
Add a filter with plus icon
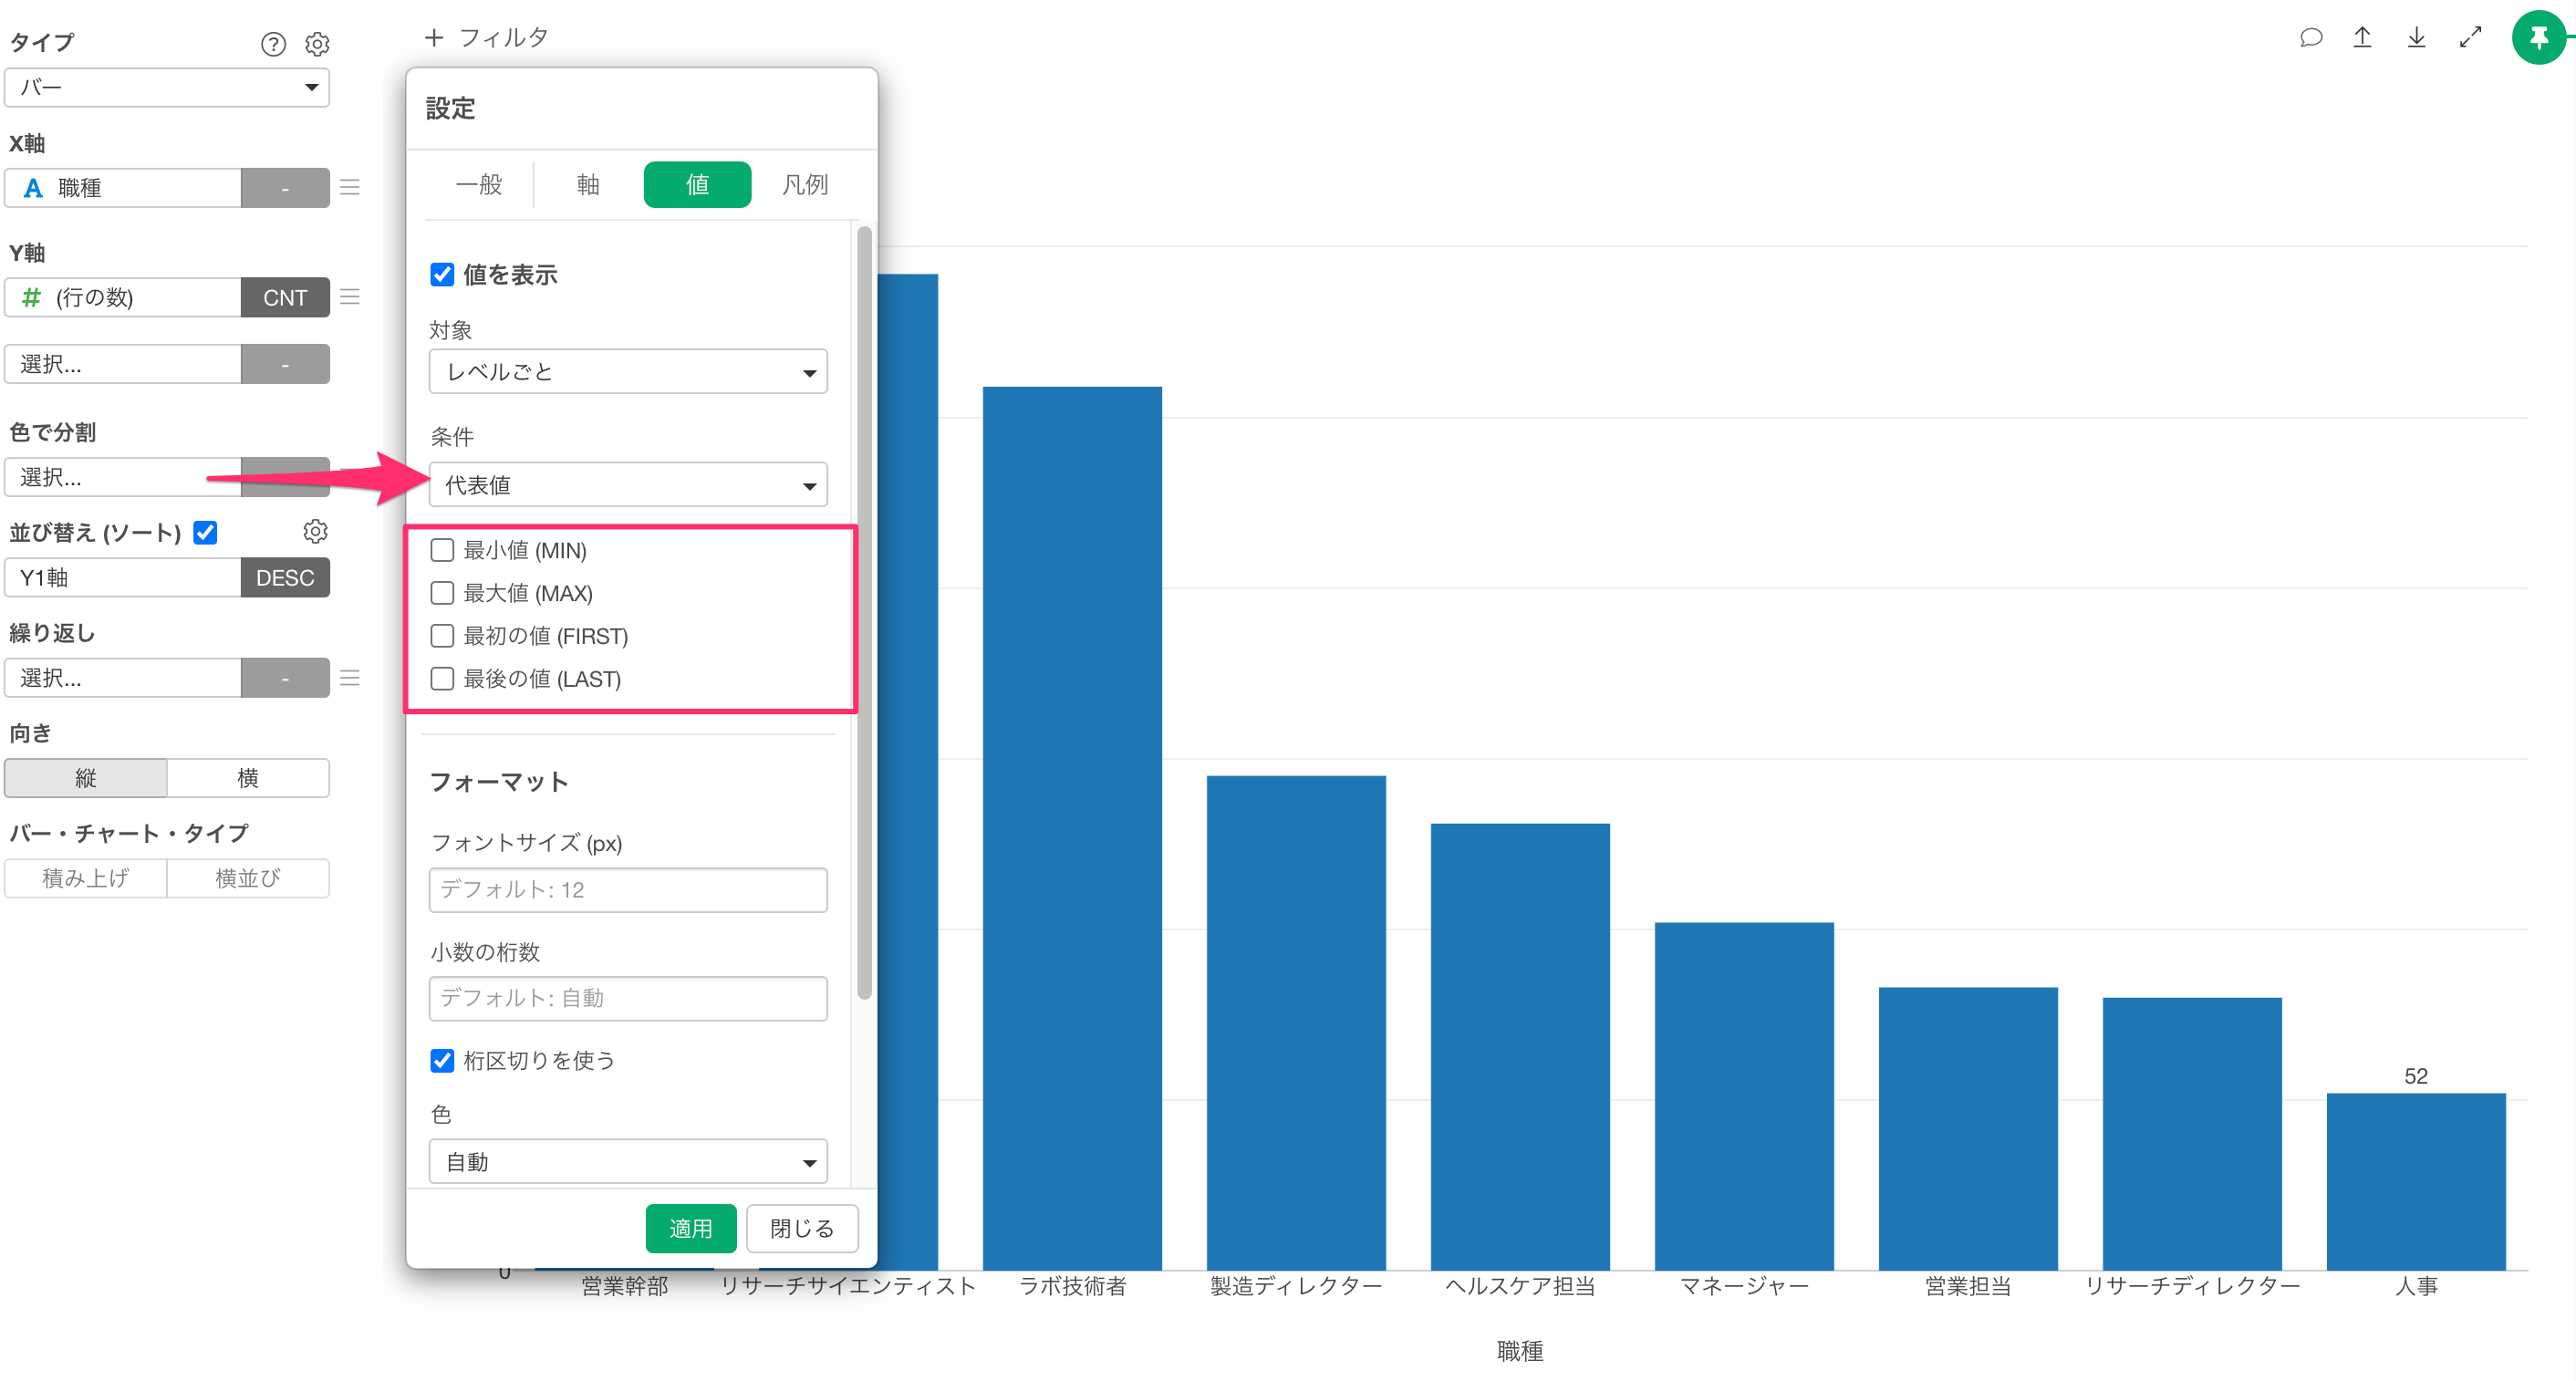[x=434, y=38]
